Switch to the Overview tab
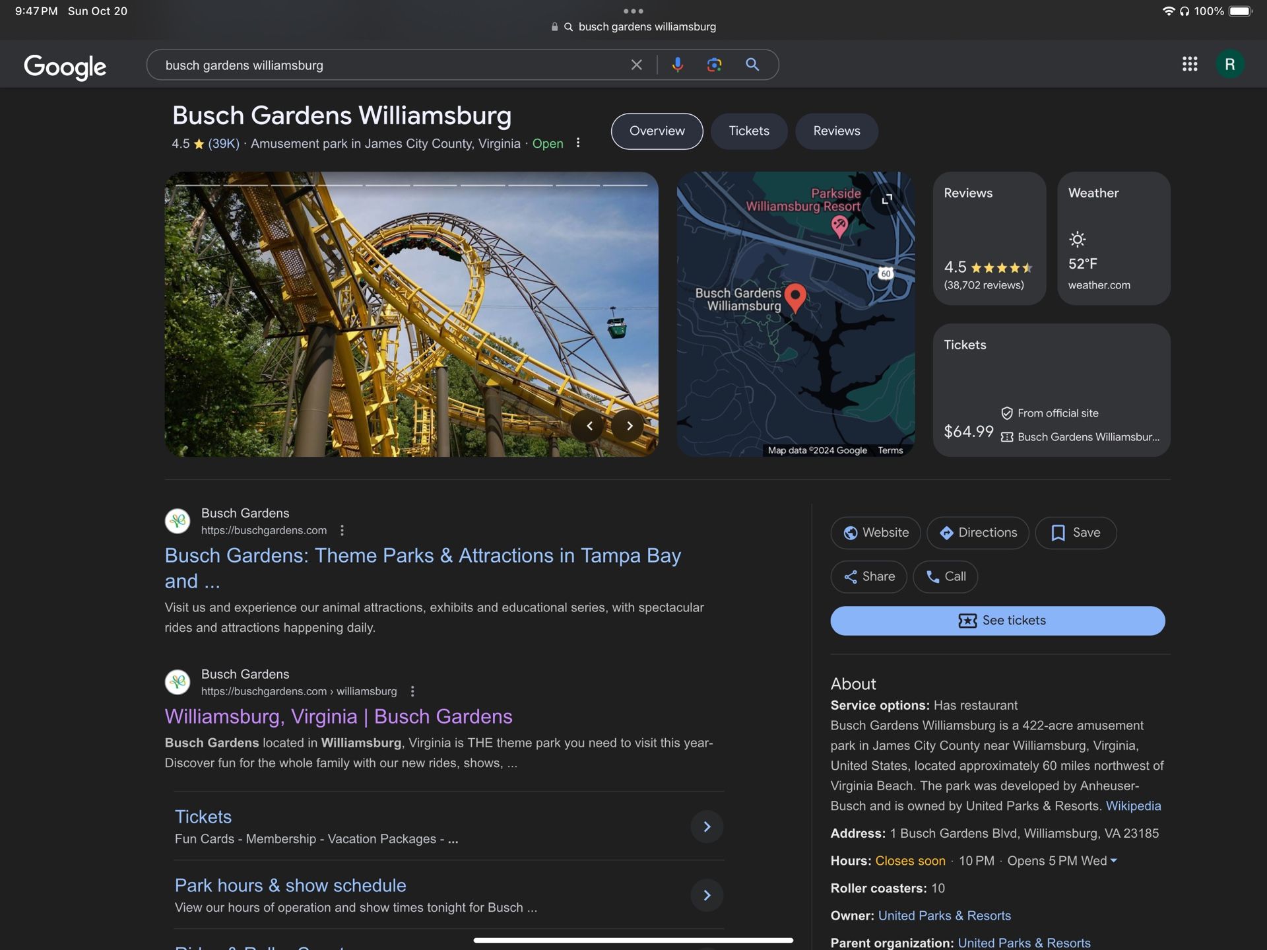This screenshot has height=950, width=1267. (657, 131)
